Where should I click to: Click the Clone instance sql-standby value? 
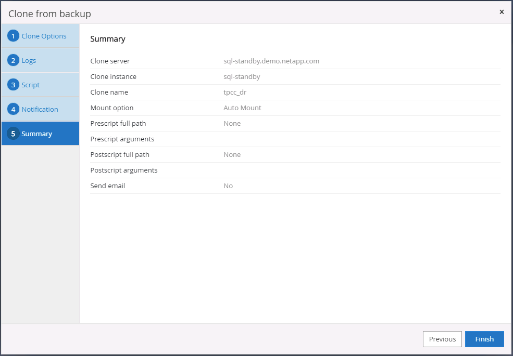point(242,76)
